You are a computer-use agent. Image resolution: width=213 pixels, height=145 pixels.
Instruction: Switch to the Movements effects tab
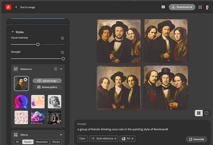point(42,142)
